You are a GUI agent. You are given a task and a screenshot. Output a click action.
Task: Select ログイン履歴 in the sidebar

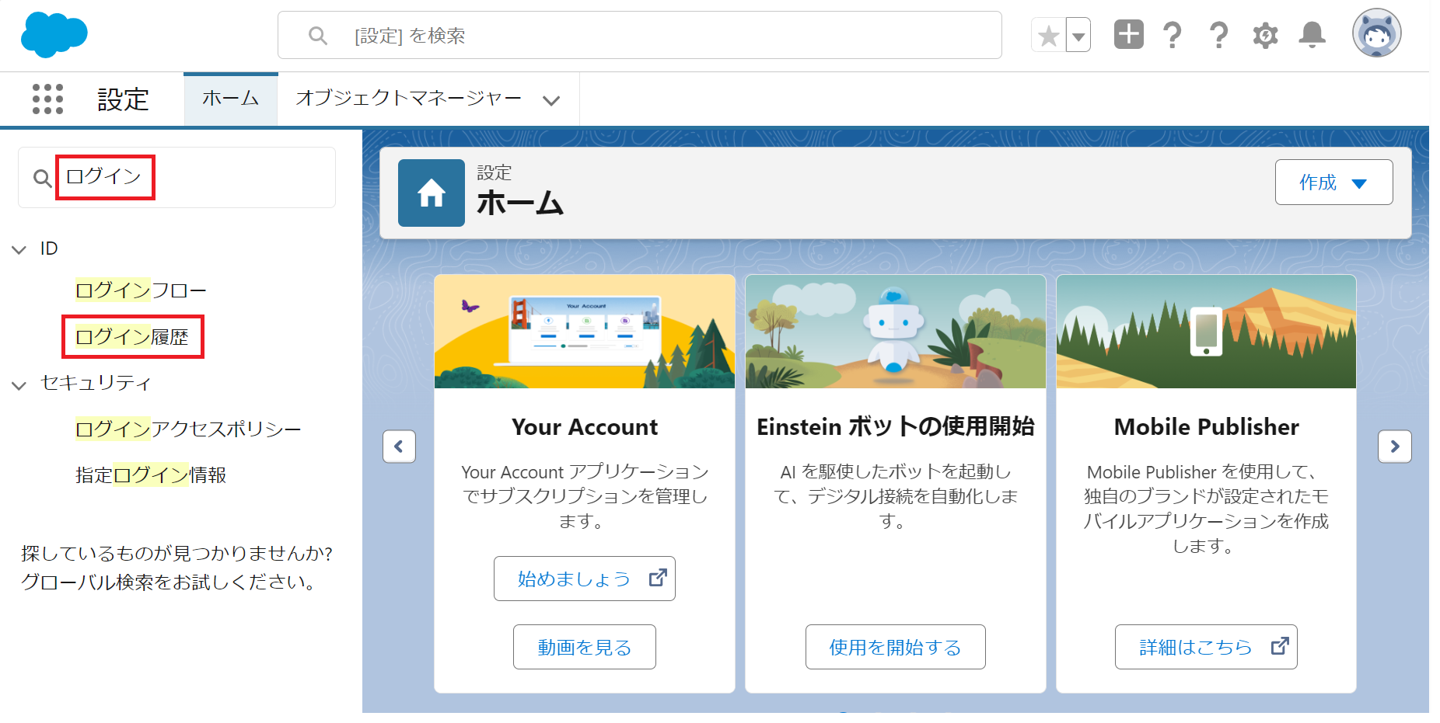pos(132,337)
